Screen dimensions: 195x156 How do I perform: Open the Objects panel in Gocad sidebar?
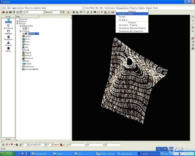(x=8, y=21)
